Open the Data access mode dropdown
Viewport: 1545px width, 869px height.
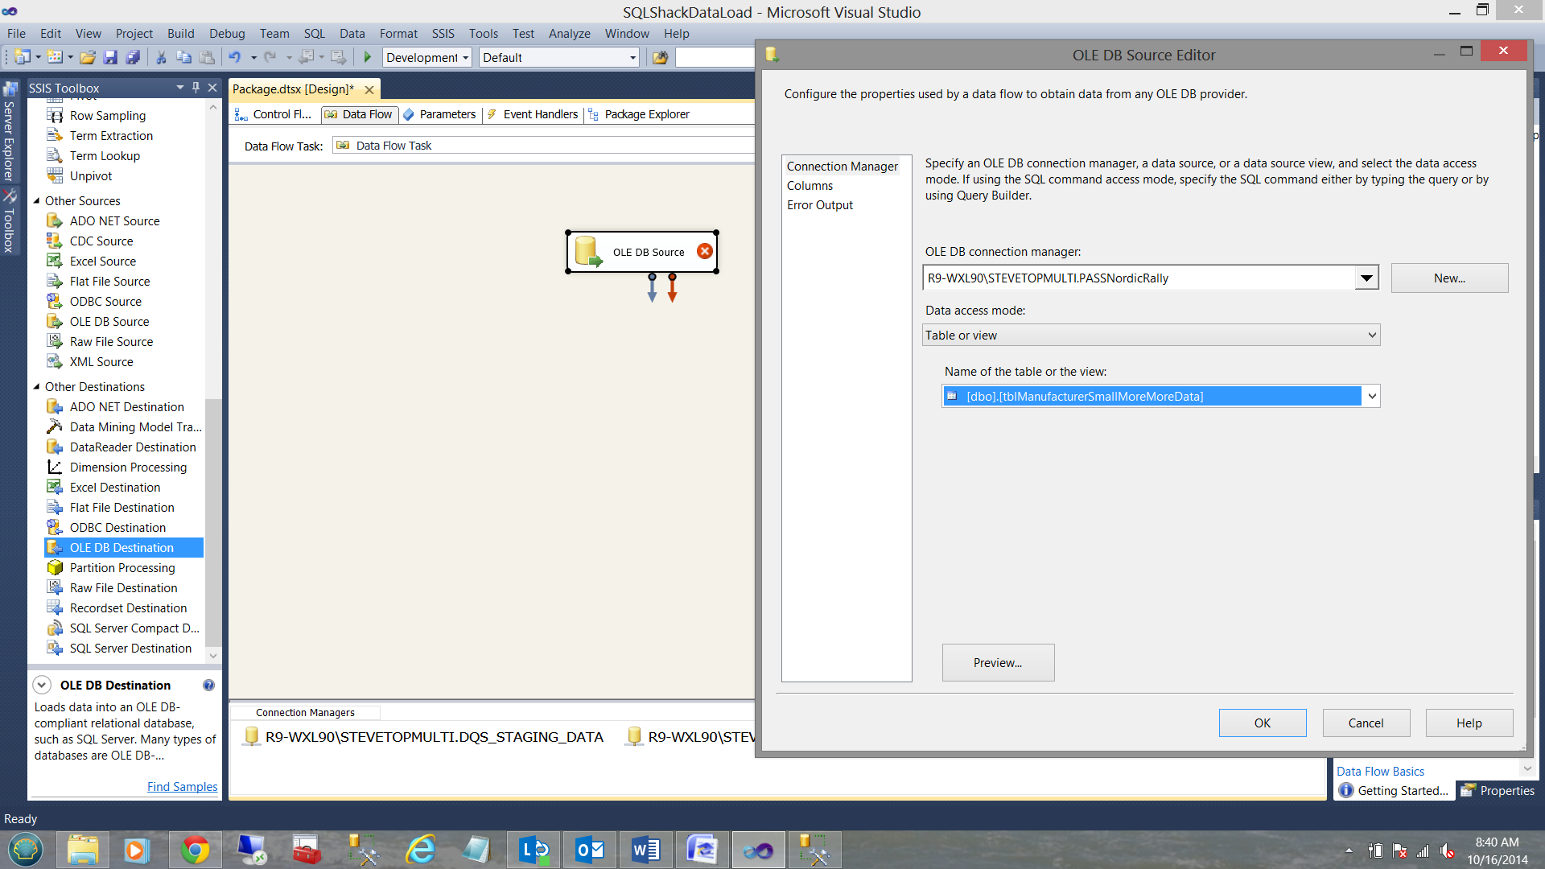pos(1372,336)
